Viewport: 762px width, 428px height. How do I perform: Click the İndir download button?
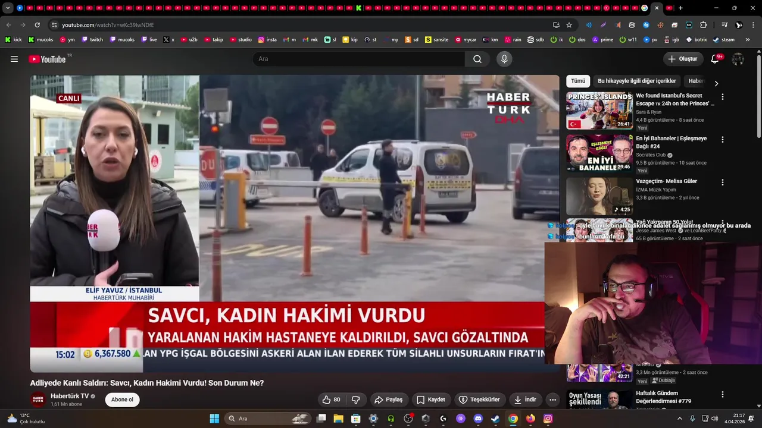coord(525,399)
